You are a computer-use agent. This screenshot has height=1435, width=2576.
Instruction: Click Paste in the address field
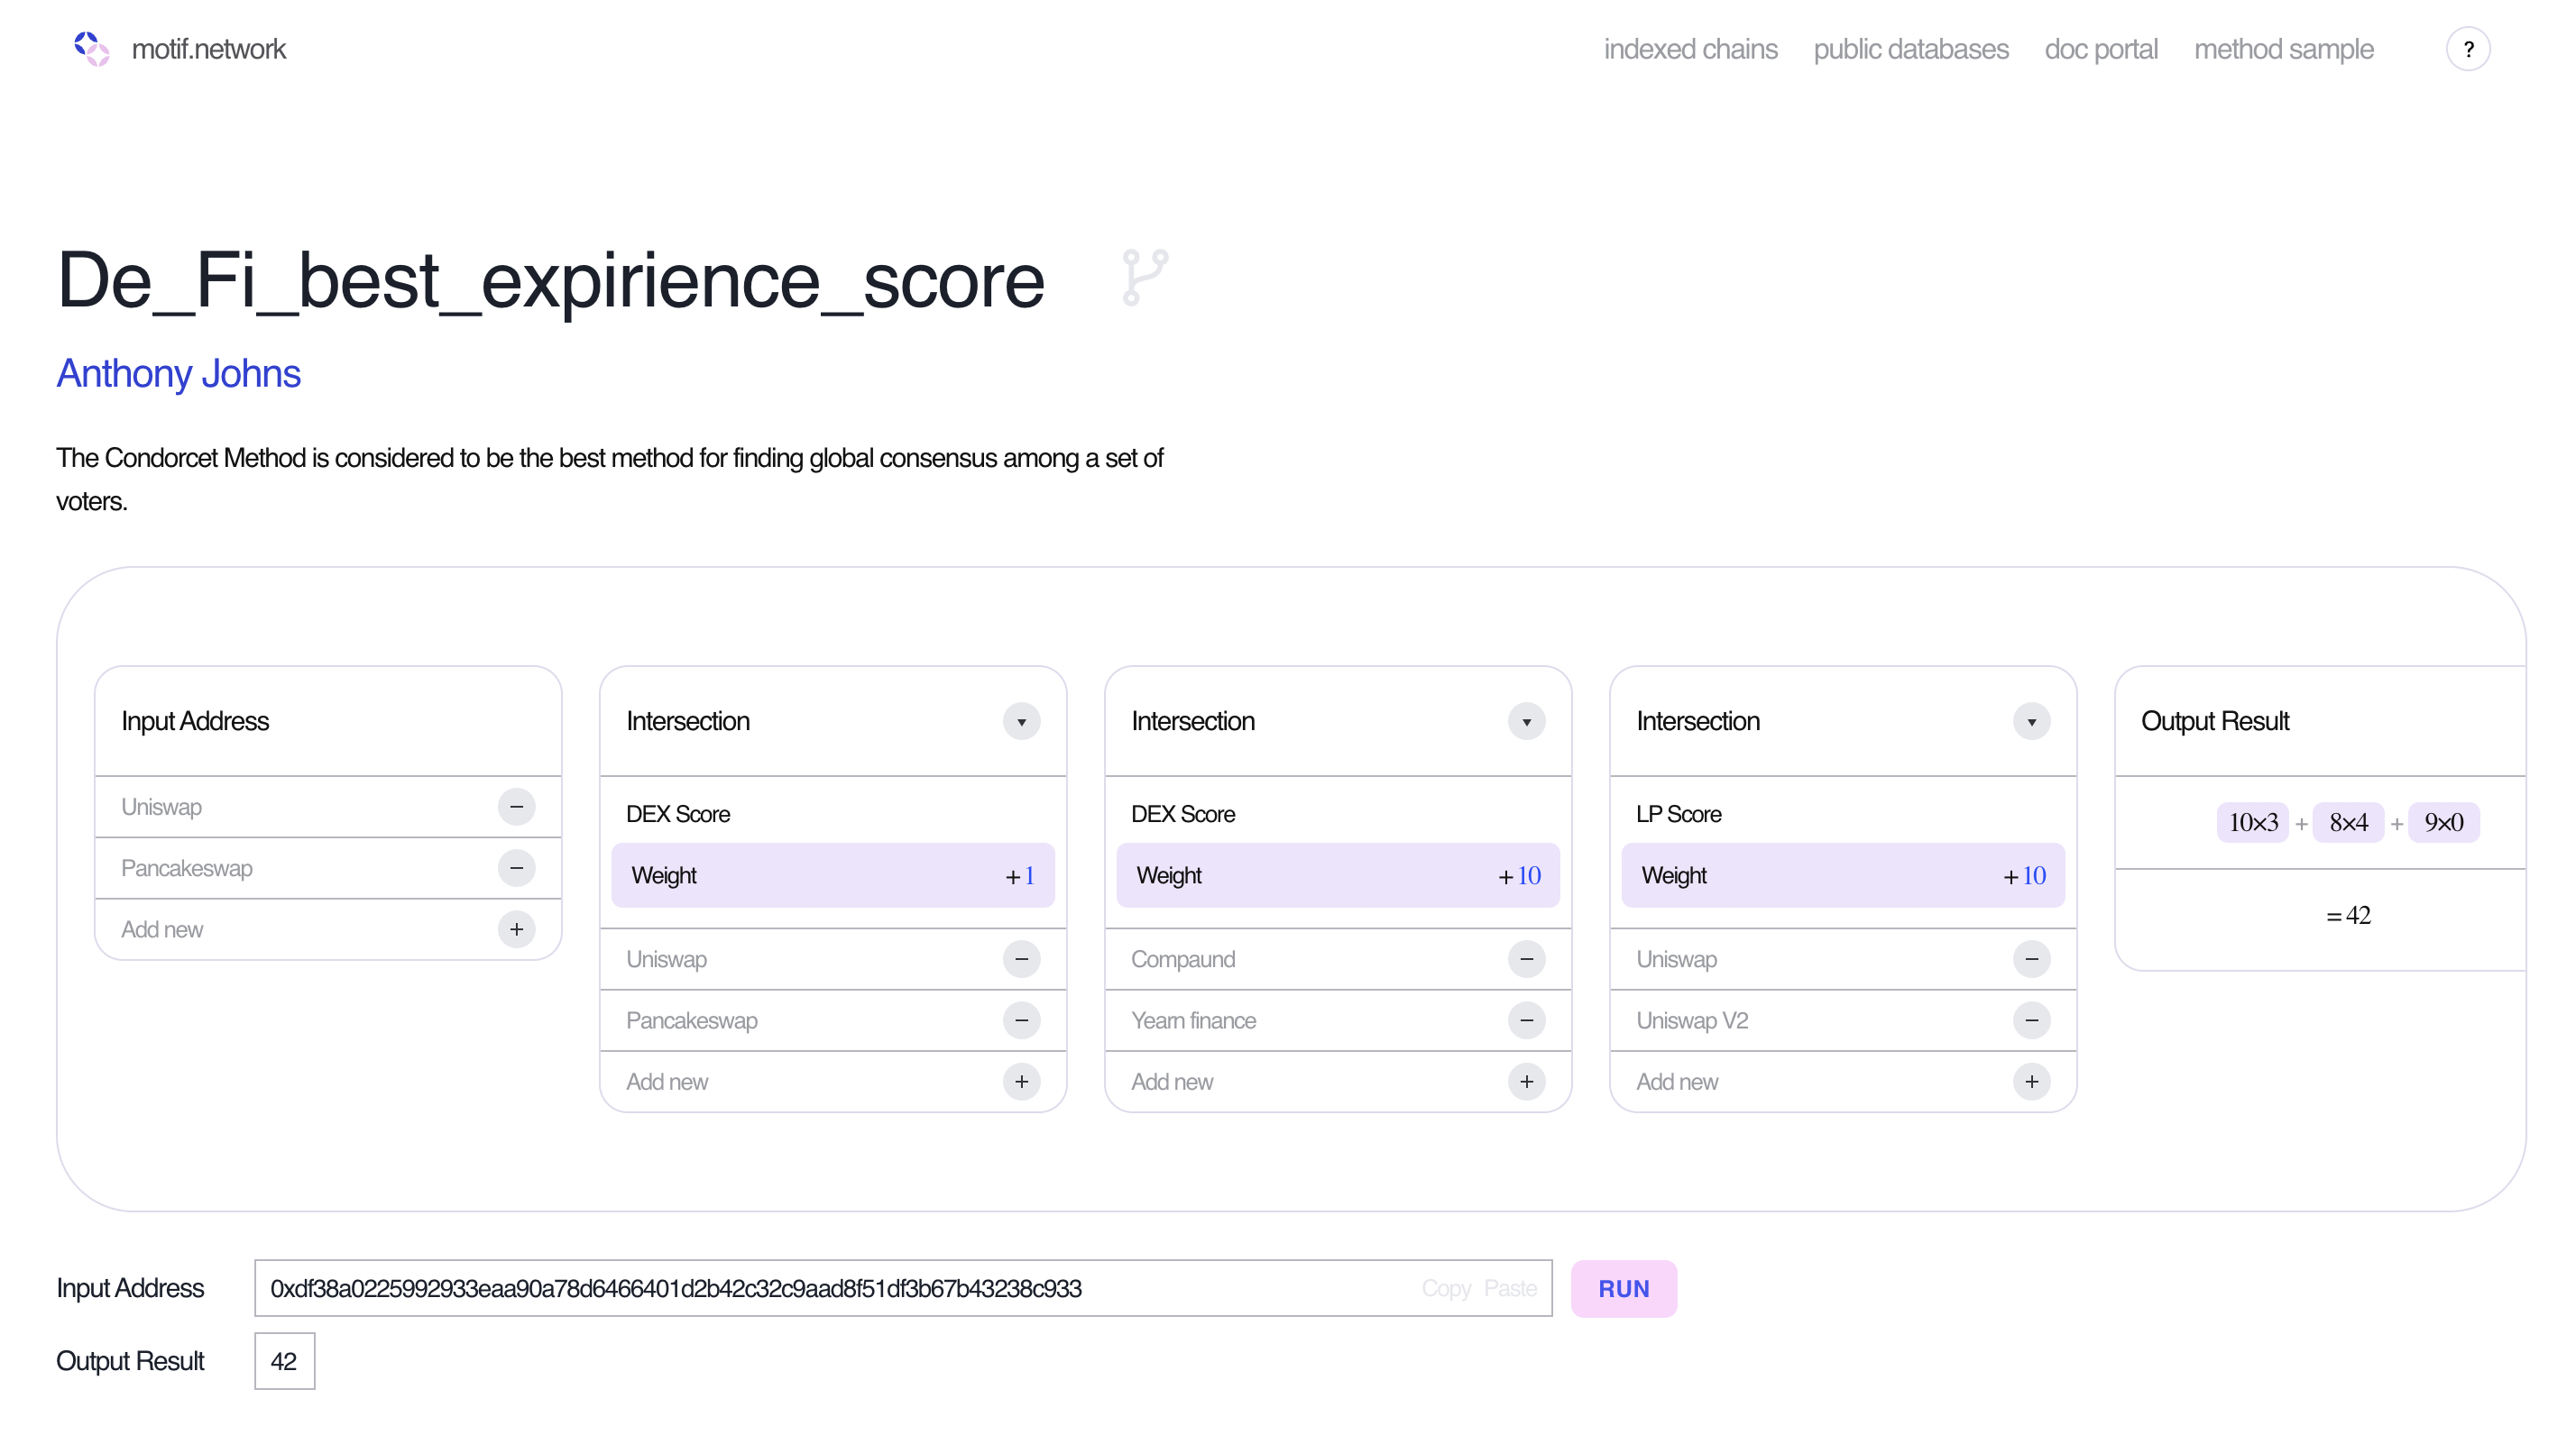point(1509,1288)
